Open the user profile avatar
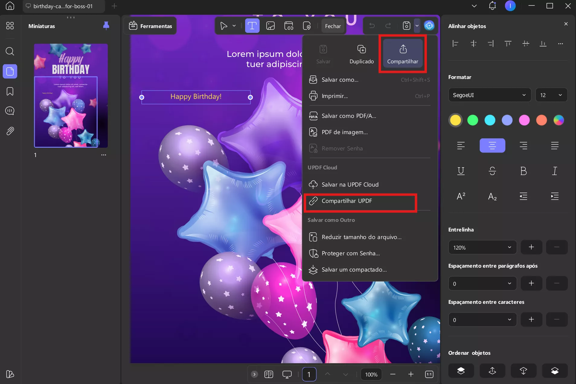 pos(510,6)
